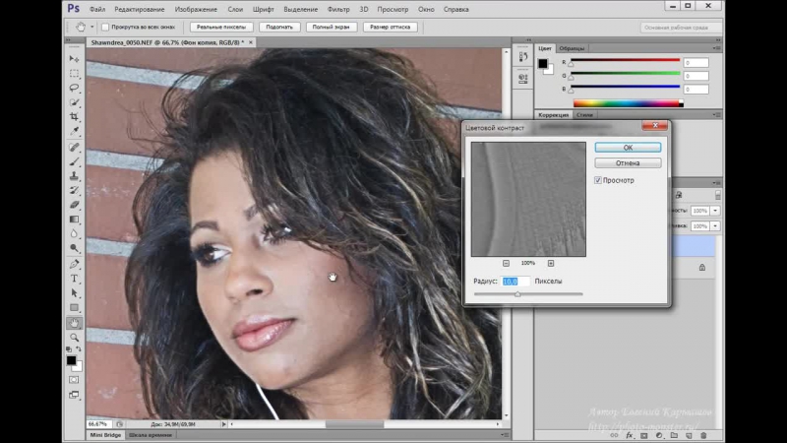Enable Прокрутка во всех окнах checkbox
The height and width of the screenshot is (443, 787).
(x=105, y=28)
